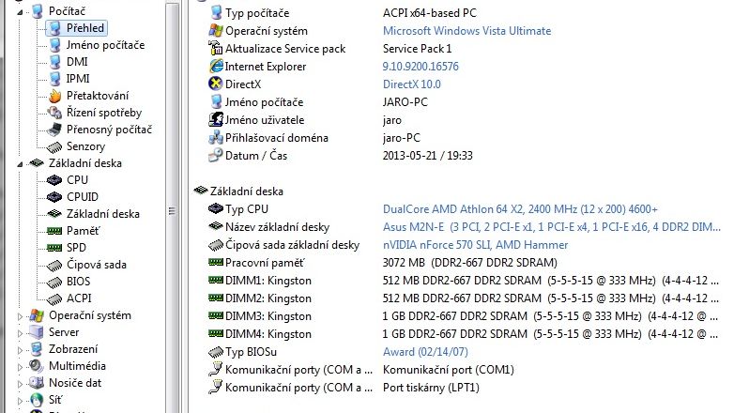Click the Service Pack 1 value
This screenshot has height=413, width=749.
point(417,49)
